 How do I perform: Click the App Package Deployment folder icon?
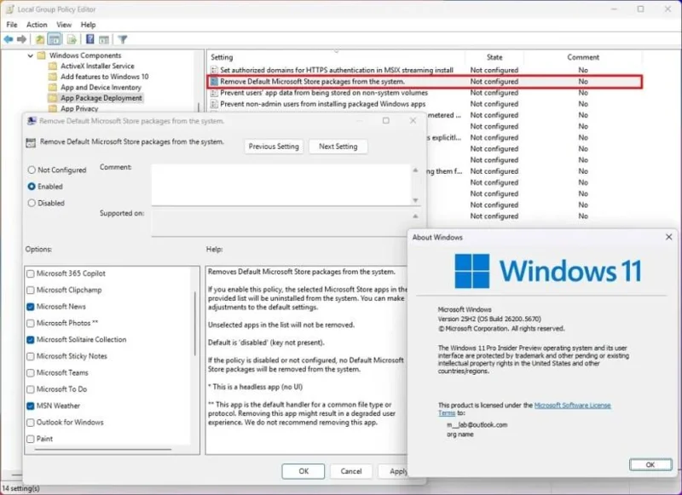tap(53, 98)
